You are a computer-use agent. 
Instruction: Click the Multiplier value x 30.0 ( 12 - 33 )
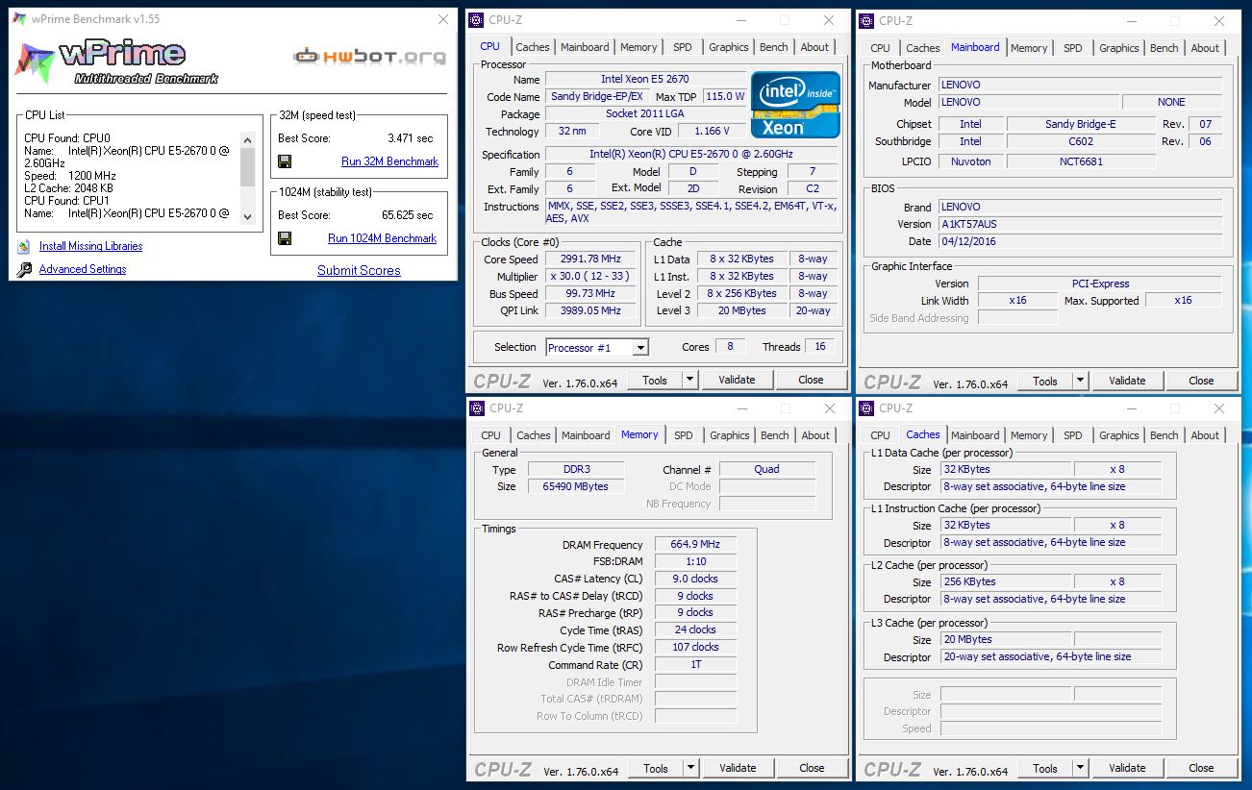click(591, 277)
